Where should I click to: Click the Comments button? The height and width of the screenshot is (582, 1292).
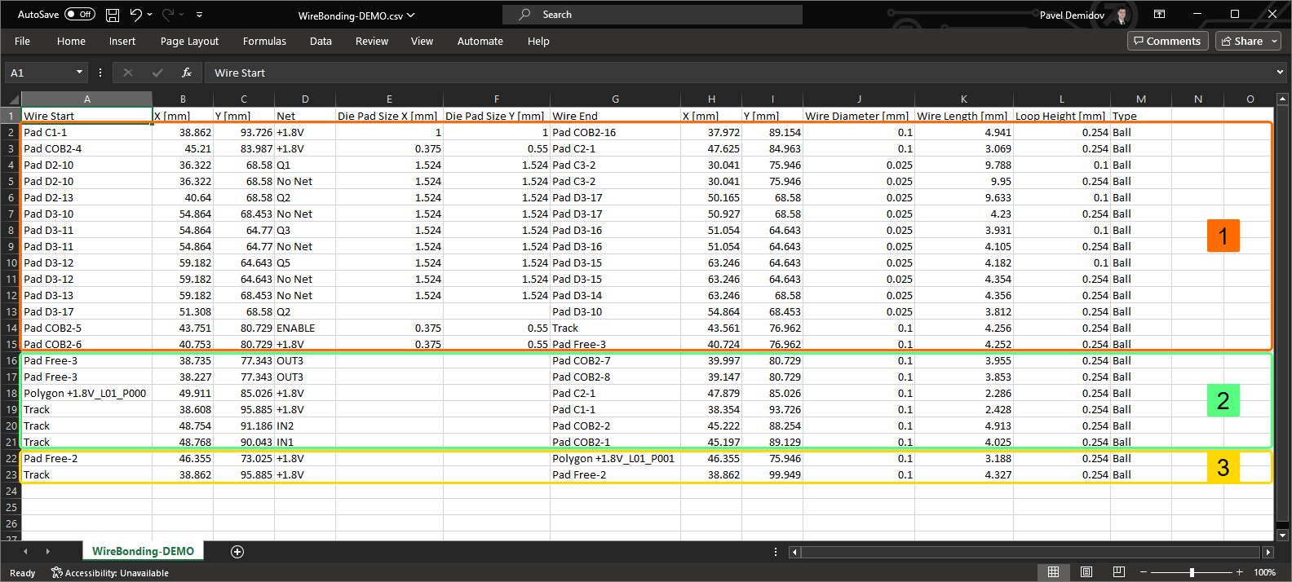(1167, 41)
